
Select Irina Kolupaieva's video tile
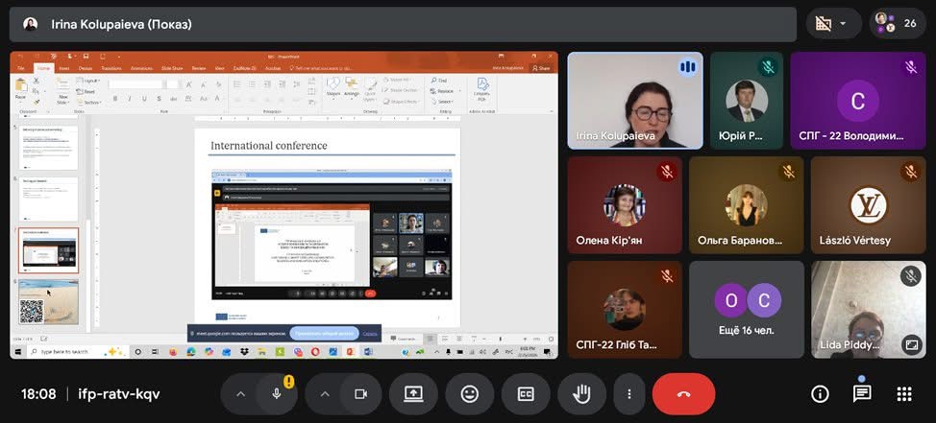point(634,101)
